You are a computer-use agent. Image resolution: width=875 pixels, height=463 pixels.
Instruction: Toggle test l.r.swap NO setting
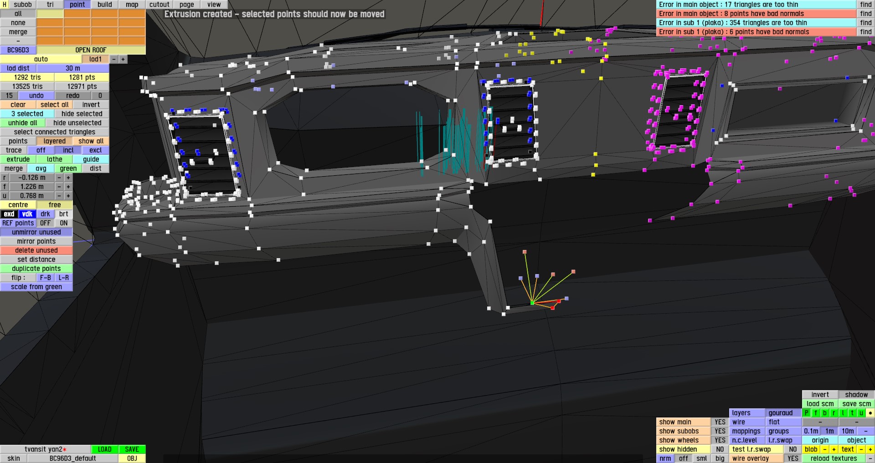(x=793, y=449)
